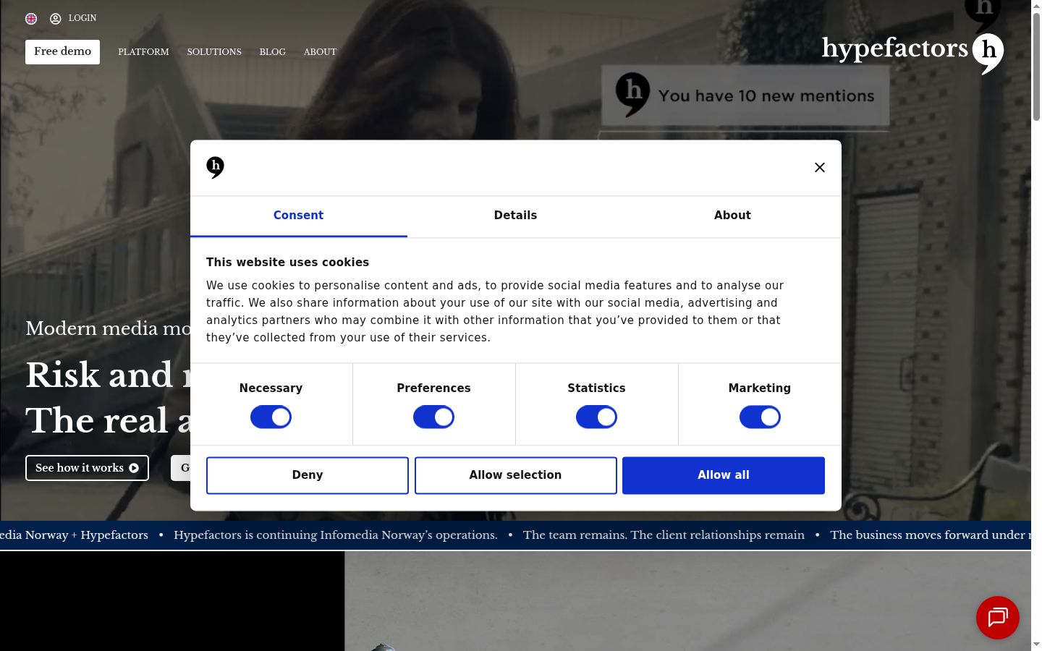Open the red chat widget icon
The image size is (1042, 651).
tap(997, 618)
